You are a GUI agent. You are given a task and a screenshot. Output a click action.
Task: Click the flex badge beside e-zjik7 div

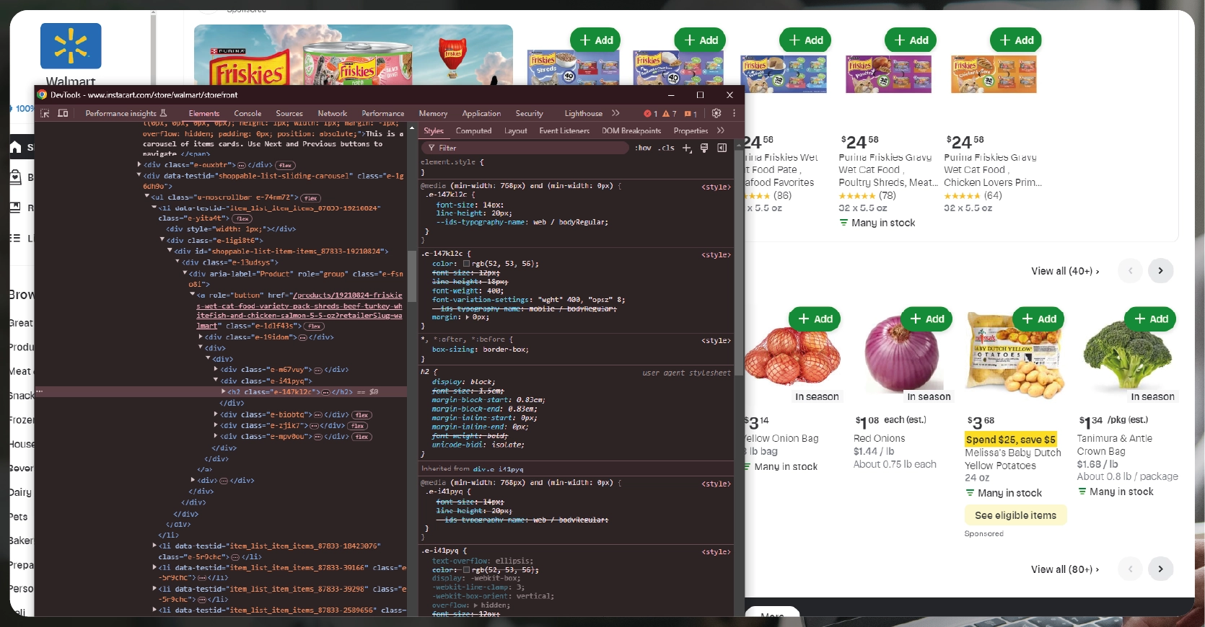(x=357, y=426)
